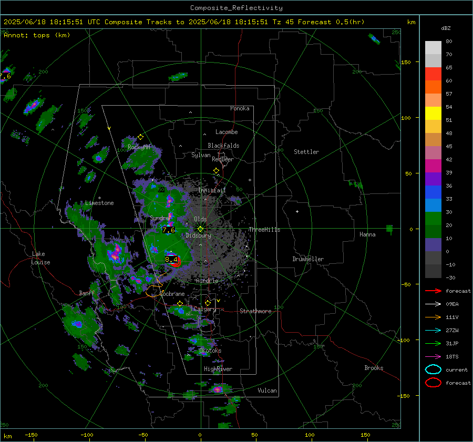Click the 'current' legend label

457,370
